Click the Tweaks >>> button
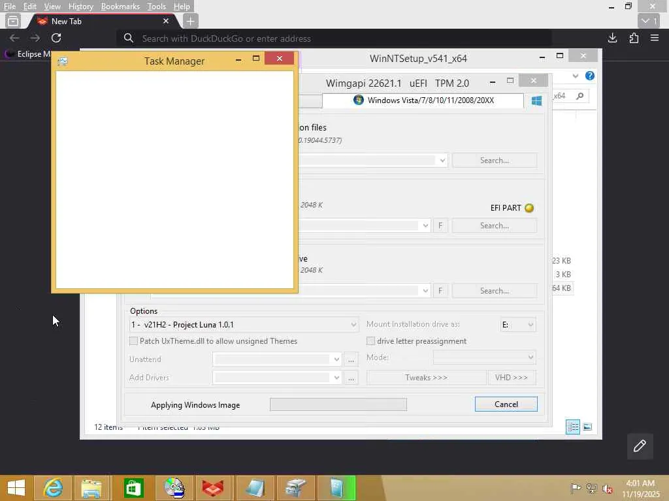This screenshot has width=669, height=501. 426,378
